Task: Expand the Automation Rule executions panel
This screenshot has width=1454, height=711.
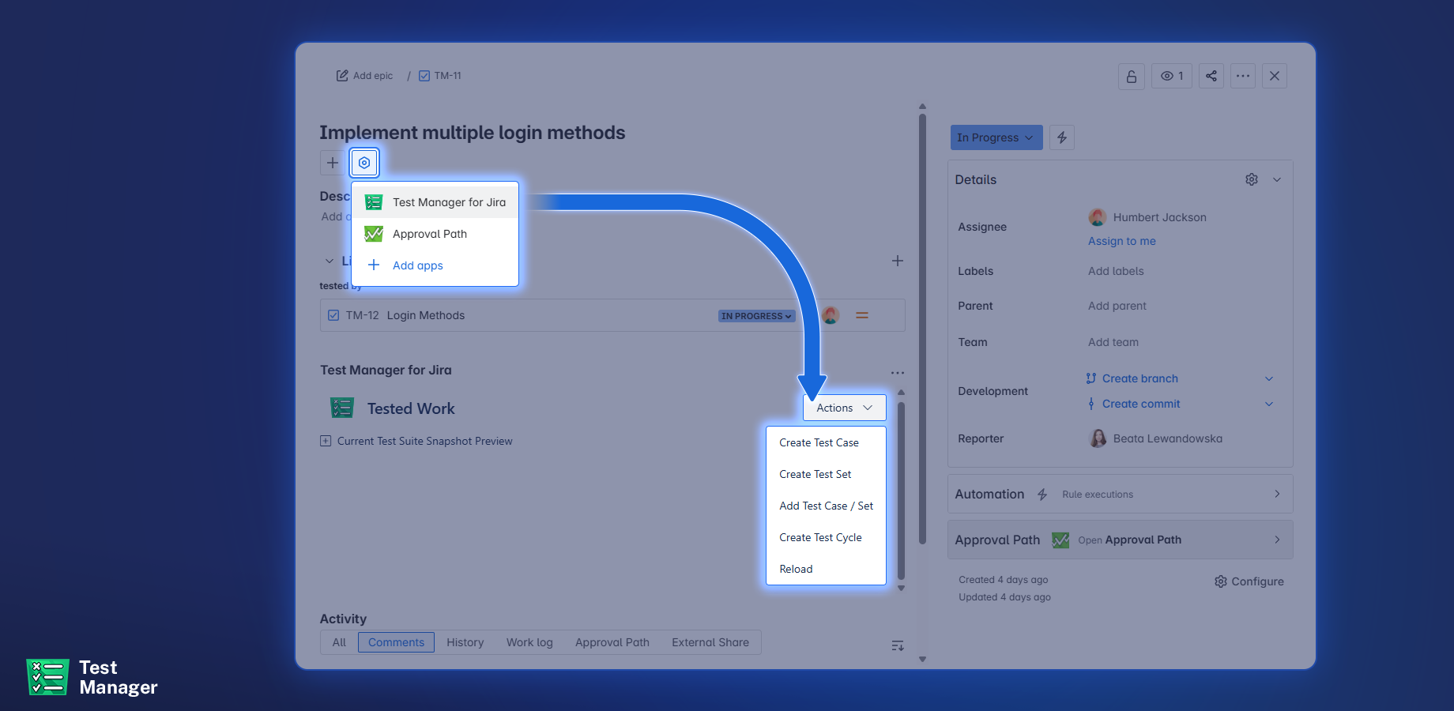Action: 1121,494
